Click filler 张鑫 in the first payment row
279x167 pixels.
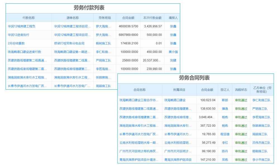point(173,26)
